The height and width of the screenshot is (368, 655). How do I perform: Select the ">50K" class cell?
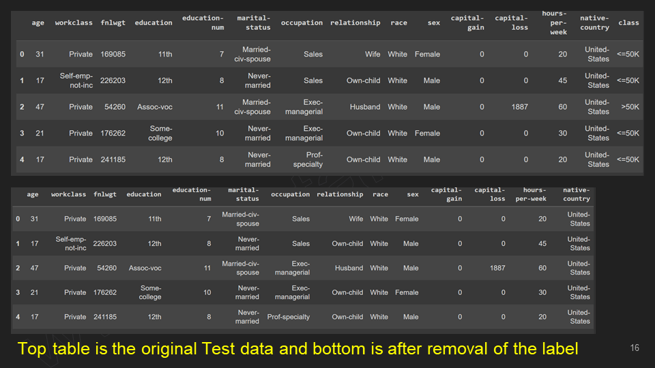tap(630, 107)
